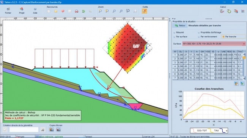Click the first Copie d'écran icon

click(x=52, y=130)
